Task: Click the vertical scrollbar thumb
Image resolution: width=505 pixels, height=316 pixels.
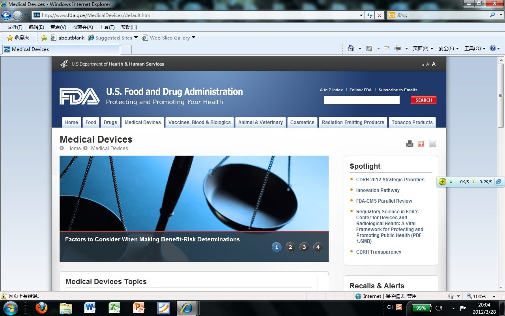Action: coord(501,95)
